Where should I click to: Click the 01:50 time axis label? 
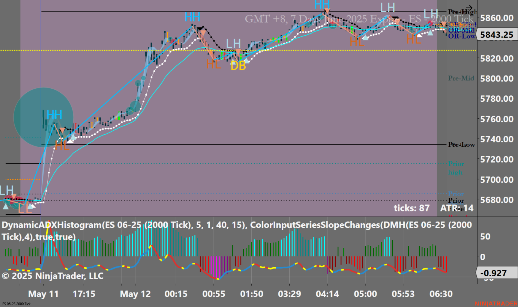251,293
